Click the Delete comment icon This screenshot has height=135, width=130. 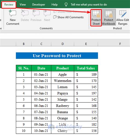click(x=25, y=16)
